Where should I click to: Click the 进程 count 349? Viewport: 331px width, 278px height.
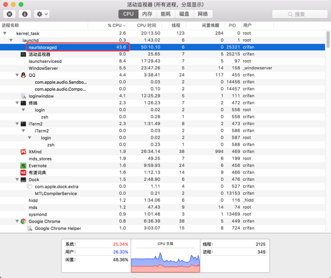261,252
